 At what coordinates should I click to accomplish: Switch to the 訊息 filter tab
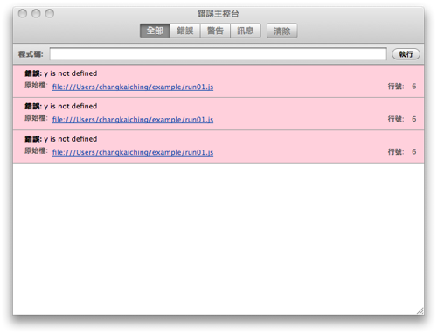click(x=246, y=31)
